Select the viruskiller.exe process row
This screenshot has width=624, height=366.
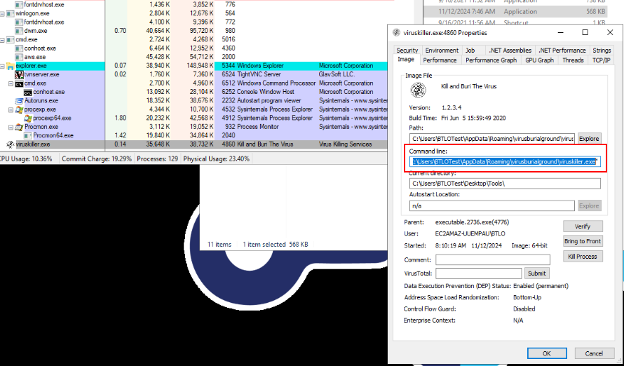click(x=194, y=144)
